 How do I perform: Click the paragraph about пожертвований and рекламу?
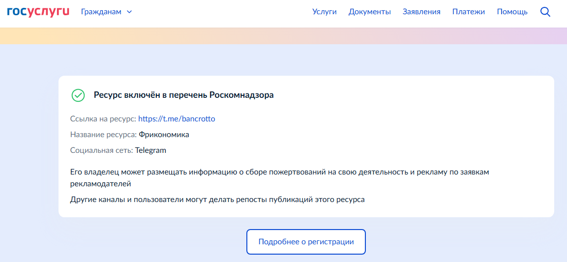[279, 177]
